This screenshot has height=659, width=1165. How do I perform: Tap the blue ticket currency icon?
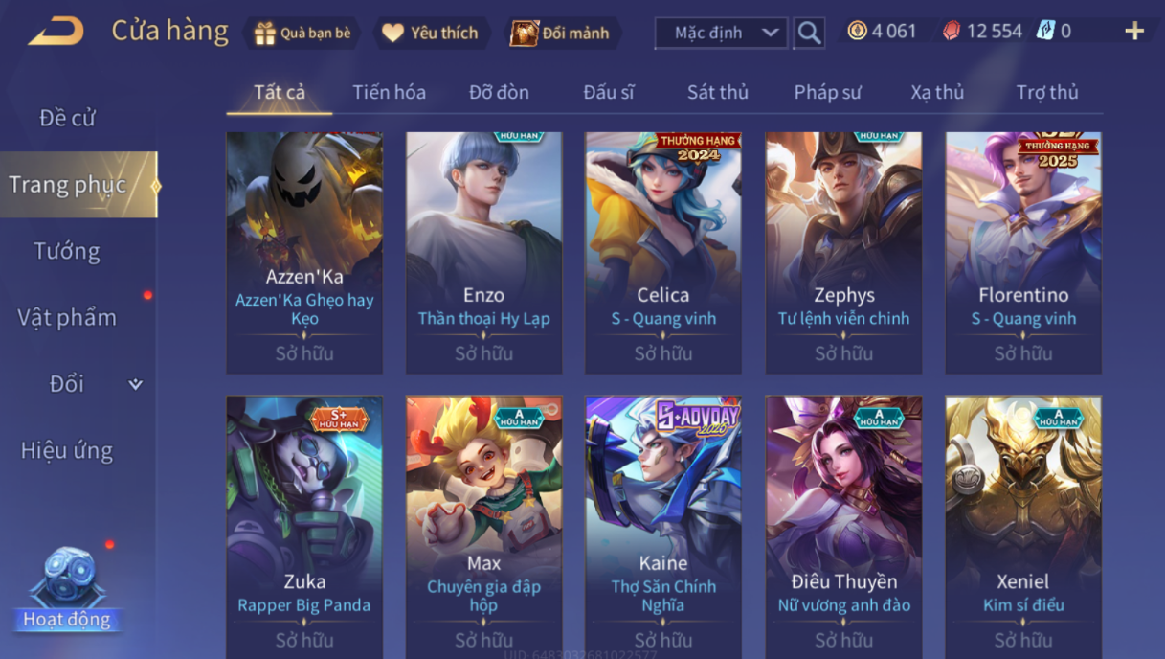pyautogui.click(x=1045, y=32)
